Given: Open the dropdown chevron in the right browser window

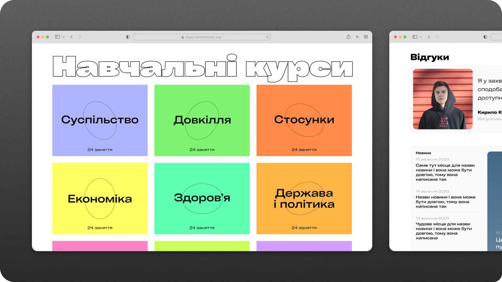Looking at the screenshot, I should click(422, 36).
